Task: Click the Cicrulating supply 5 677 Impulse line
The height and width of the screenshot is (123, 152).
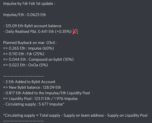Action: (34, 104)
